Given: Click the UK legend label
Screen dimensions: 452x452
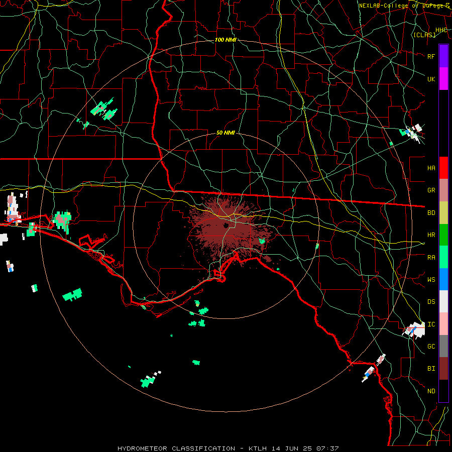Looking at the screenshot, I should coord(431,79).
